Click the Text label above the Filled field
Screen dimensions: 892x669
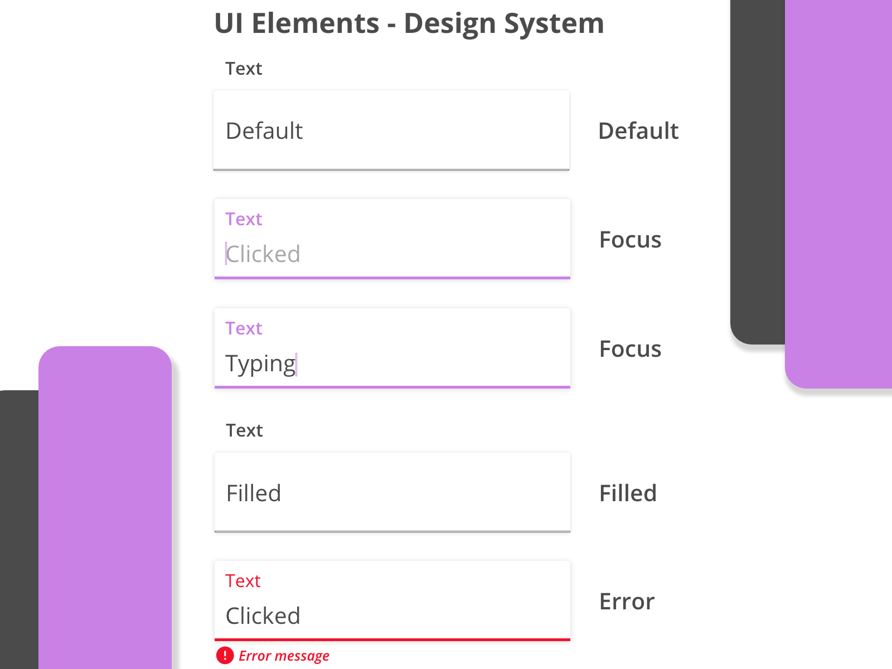coord(244,430)
